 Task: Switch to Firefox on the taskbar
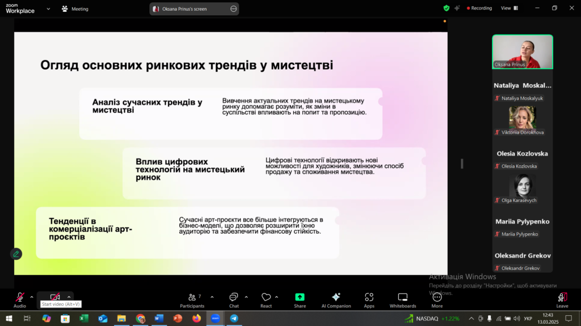pos(197,318)
